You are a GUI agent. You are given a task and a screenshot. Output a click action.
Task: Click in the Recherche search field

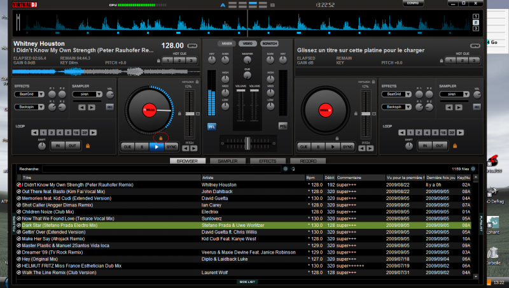(x=162, y=169)
